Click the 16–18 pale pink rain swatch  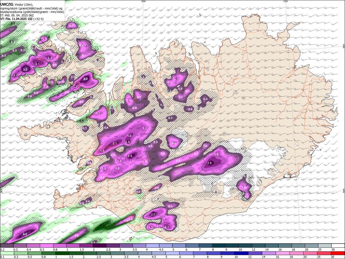(x=283, y=253)
